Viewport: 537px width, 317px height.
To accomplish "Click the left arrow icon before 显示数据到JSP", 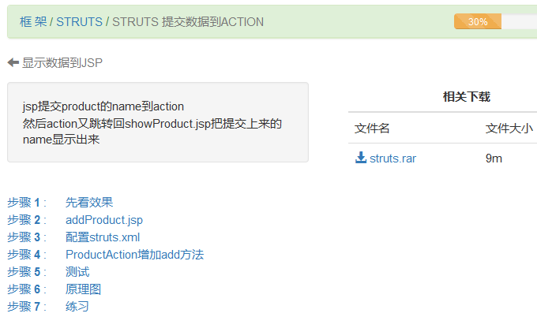I will [13, 62].
